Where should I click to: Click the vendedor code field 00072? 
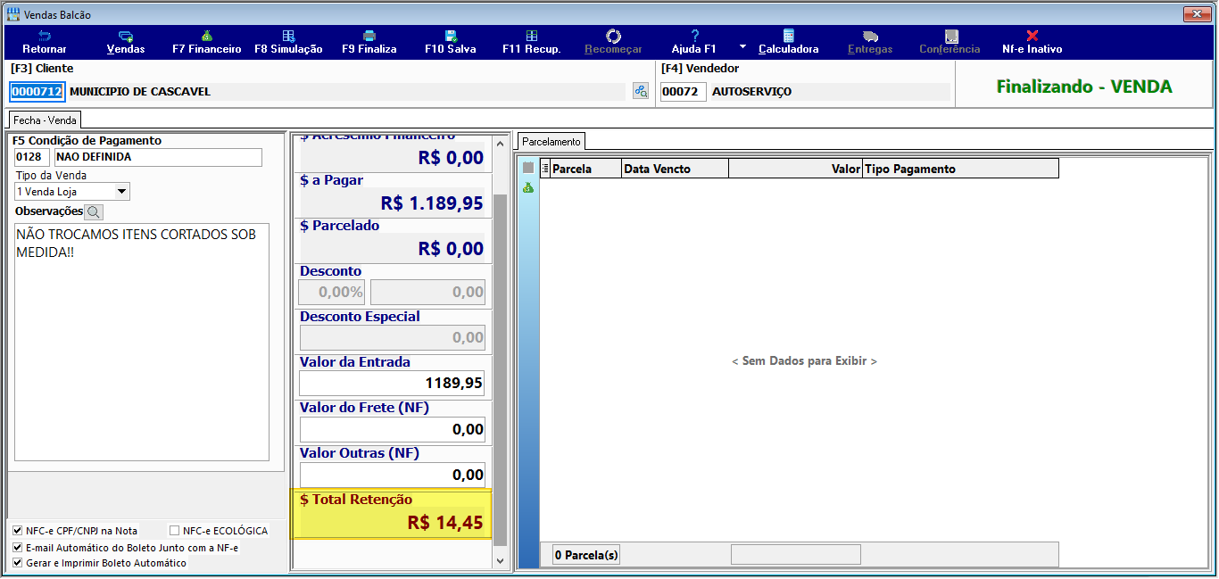click(x=683, y=91)
